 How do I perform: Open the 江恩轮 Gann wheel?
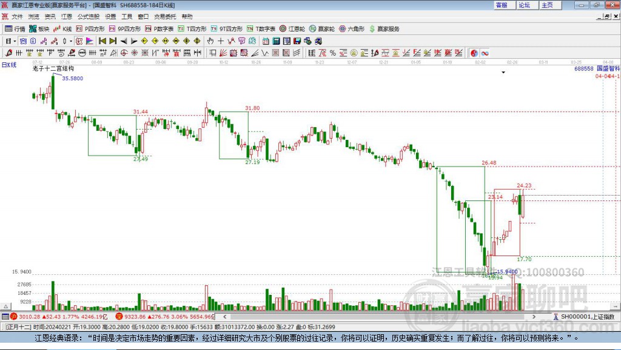tap(292, 29)
